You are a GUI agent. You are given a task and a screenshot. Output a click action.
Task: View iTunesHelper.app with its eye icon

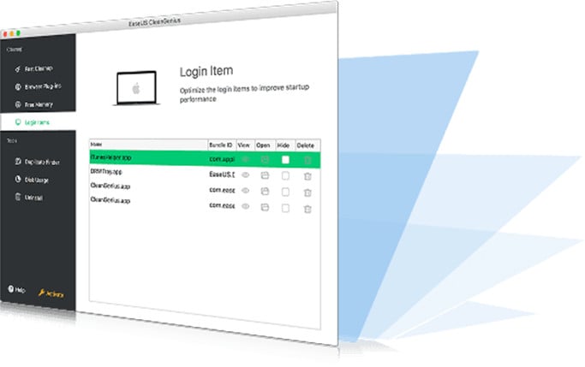[x=245, y=159]
